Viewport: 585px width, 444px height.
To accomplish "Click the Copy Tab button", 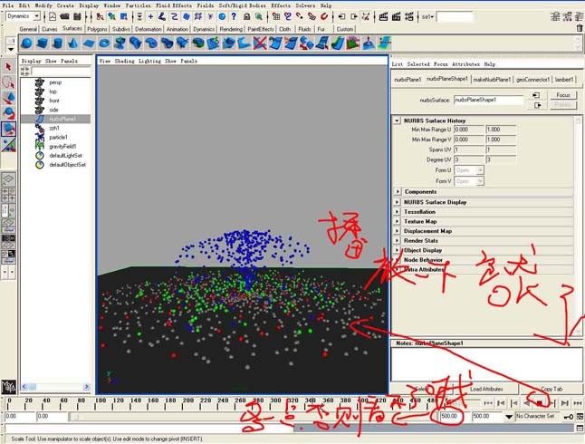I will coord(551,389).
